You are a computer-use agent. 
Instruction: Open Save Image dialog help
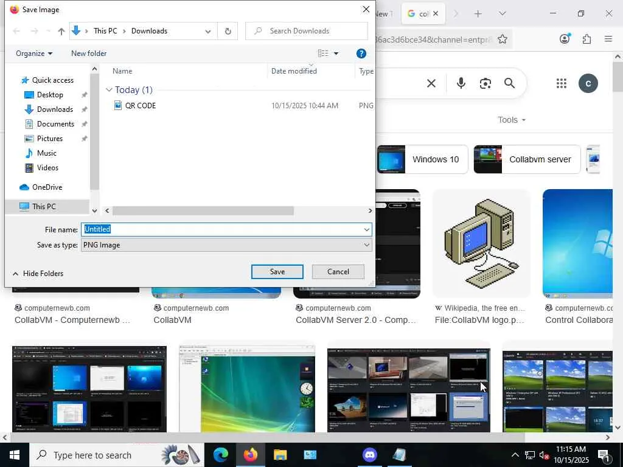click(x=361, y=54)
